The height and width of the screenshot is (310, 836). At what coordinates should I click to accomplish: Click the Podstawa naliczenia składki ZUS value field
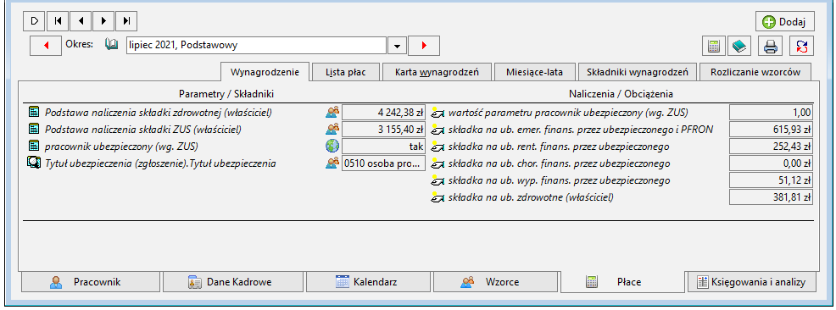click(x=383, y=130)
